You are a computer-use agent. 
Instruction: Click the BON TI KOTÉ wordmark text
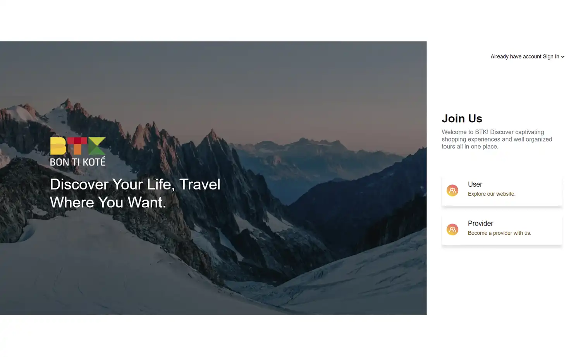click(x=77, y=162)
